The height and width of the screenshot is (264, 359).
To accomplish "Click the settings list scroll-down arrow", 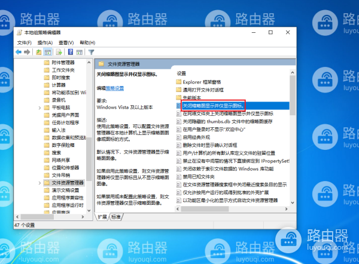I will pyautogui.click(x=293, y=202).
